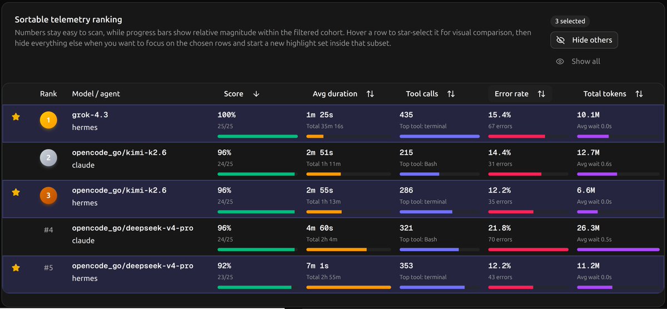
Task: Click the Total 2h 55m label
Action: coord(324,277)
